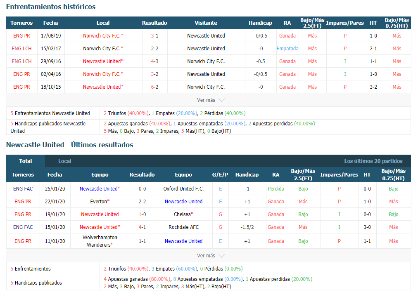Click the date 19/01/20

tap(55, 214)
